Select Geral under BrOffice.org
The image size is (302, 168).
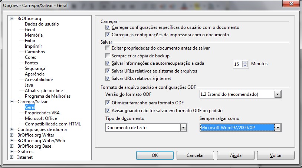pyautogui.click(x=30, y=30)
